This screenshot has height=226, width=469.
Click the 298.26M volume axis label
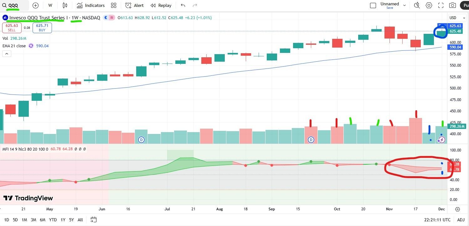(456, 126)
